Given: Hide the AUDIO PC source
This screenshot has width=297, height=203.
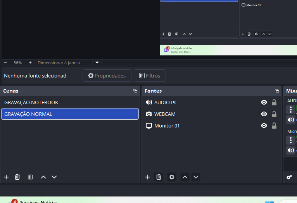Looking at the screenshot, I should (264, 102).
